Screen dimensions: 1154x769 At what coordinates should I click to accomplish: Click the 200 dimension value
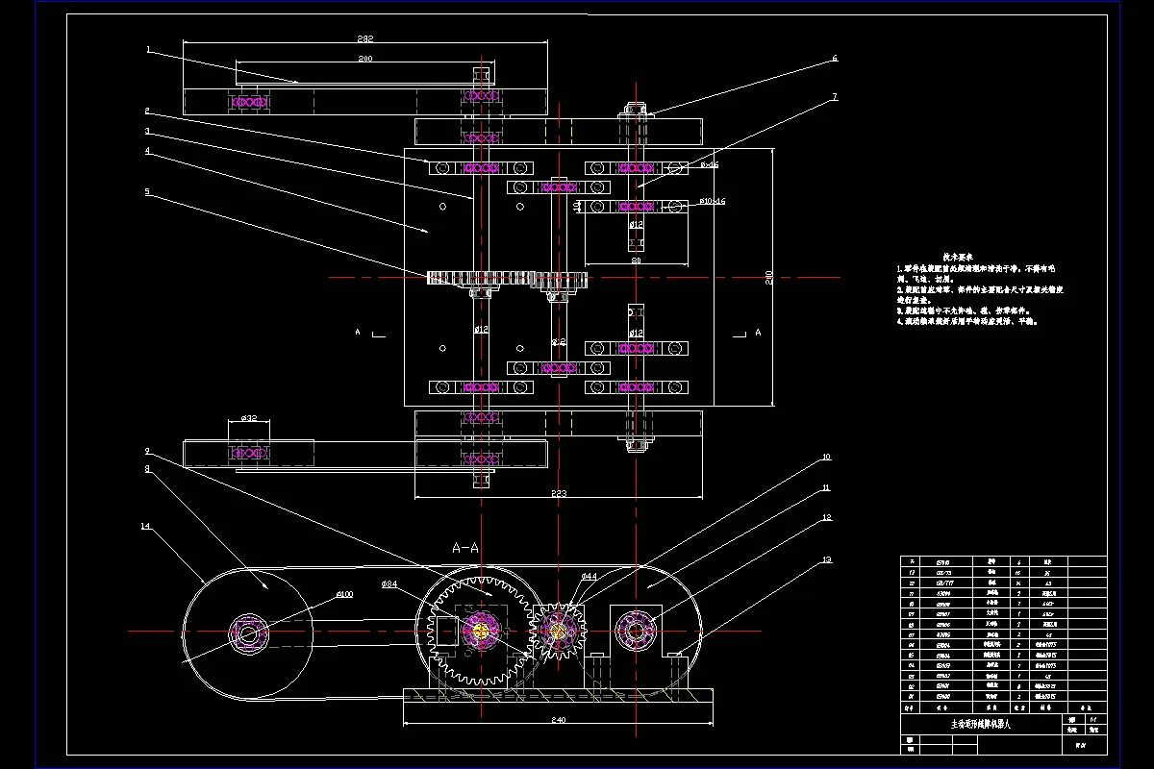(364, 60)
